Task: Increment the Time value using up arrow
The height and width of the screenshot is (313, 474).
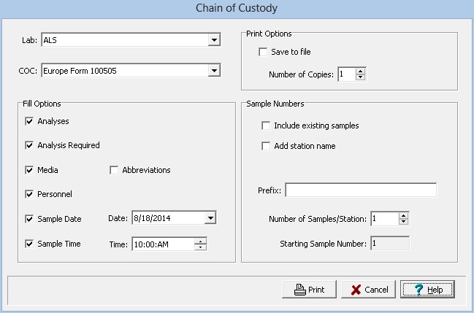Action: click(201, 241)
